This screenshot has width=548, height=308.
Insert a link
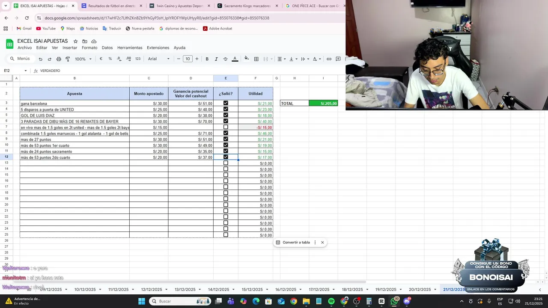[x=329, y=59]
